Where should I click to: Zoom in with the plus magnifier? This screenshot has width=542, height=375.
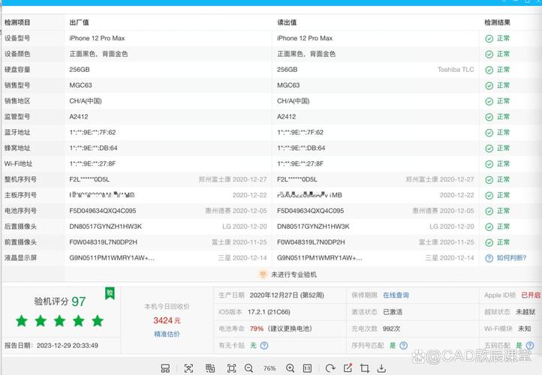tap(291, 368)
